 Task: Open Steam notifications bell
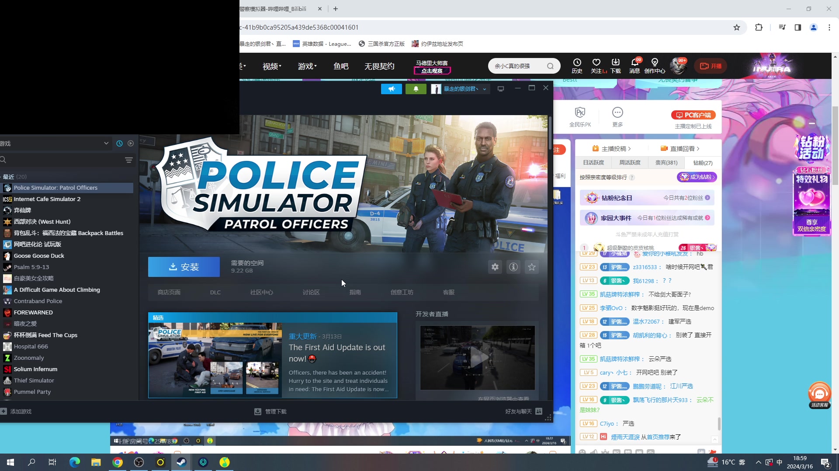[416, 89]
